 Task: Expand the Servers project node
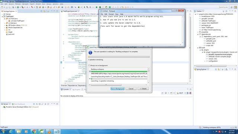[2, 14]
